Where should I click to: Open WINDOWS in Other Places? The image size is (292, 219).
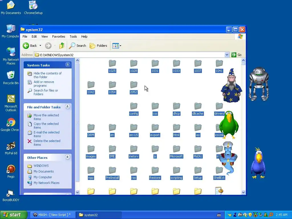click(x=41, y=166)
